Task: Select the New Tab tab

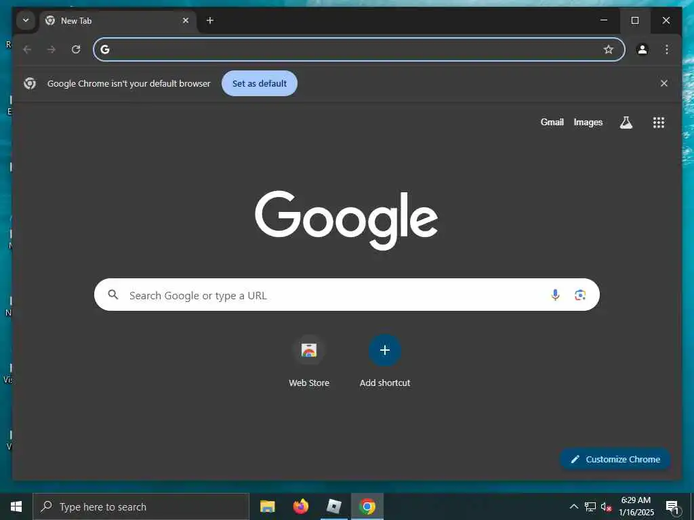Action: [x=118, y=20]
